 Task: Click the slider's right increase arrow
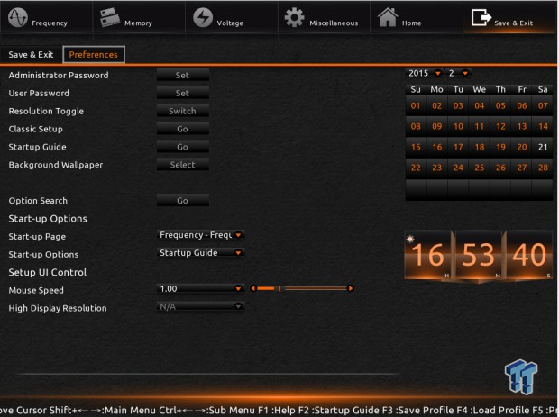[x=351, y=288]
